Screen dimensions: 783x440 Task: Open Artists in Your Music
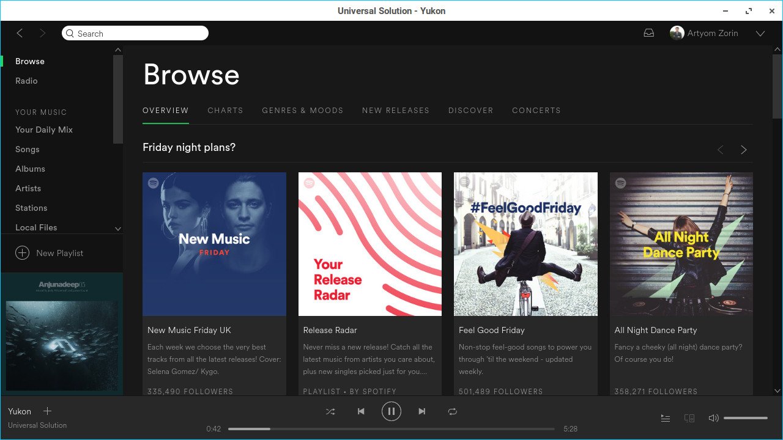[28, 188]
